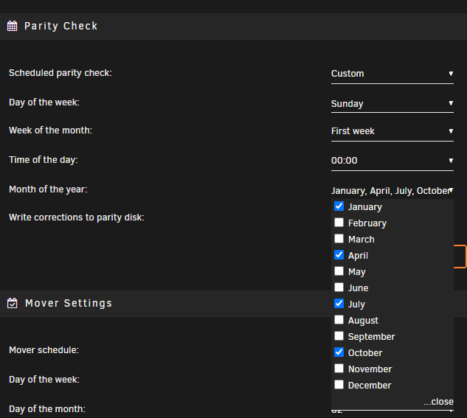Check the May month option
Image resolution: width=467 pixels, height=418 pixels.
coord(339,271)
